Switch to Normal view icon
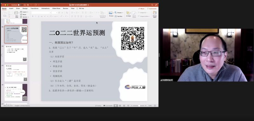The height and width of the screenshot is (121, 254). coord(116,106)
